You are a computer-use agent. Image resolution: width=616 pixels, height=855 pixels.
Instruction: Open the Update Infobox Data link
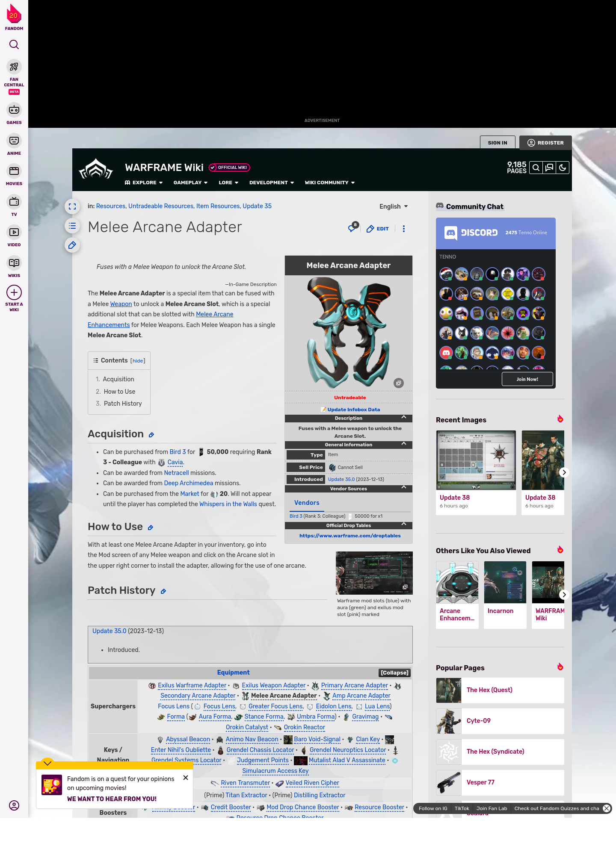click(353, 410)
